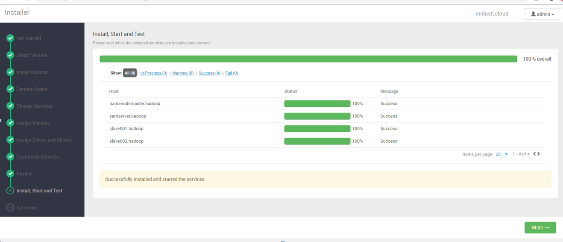
Task: Filter hosts by In Progress (0)
Action: coord(154,73)
